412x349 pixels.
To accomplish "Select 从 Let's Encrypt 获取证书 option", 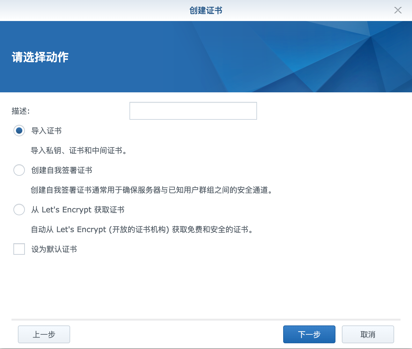I will point(19,210).
